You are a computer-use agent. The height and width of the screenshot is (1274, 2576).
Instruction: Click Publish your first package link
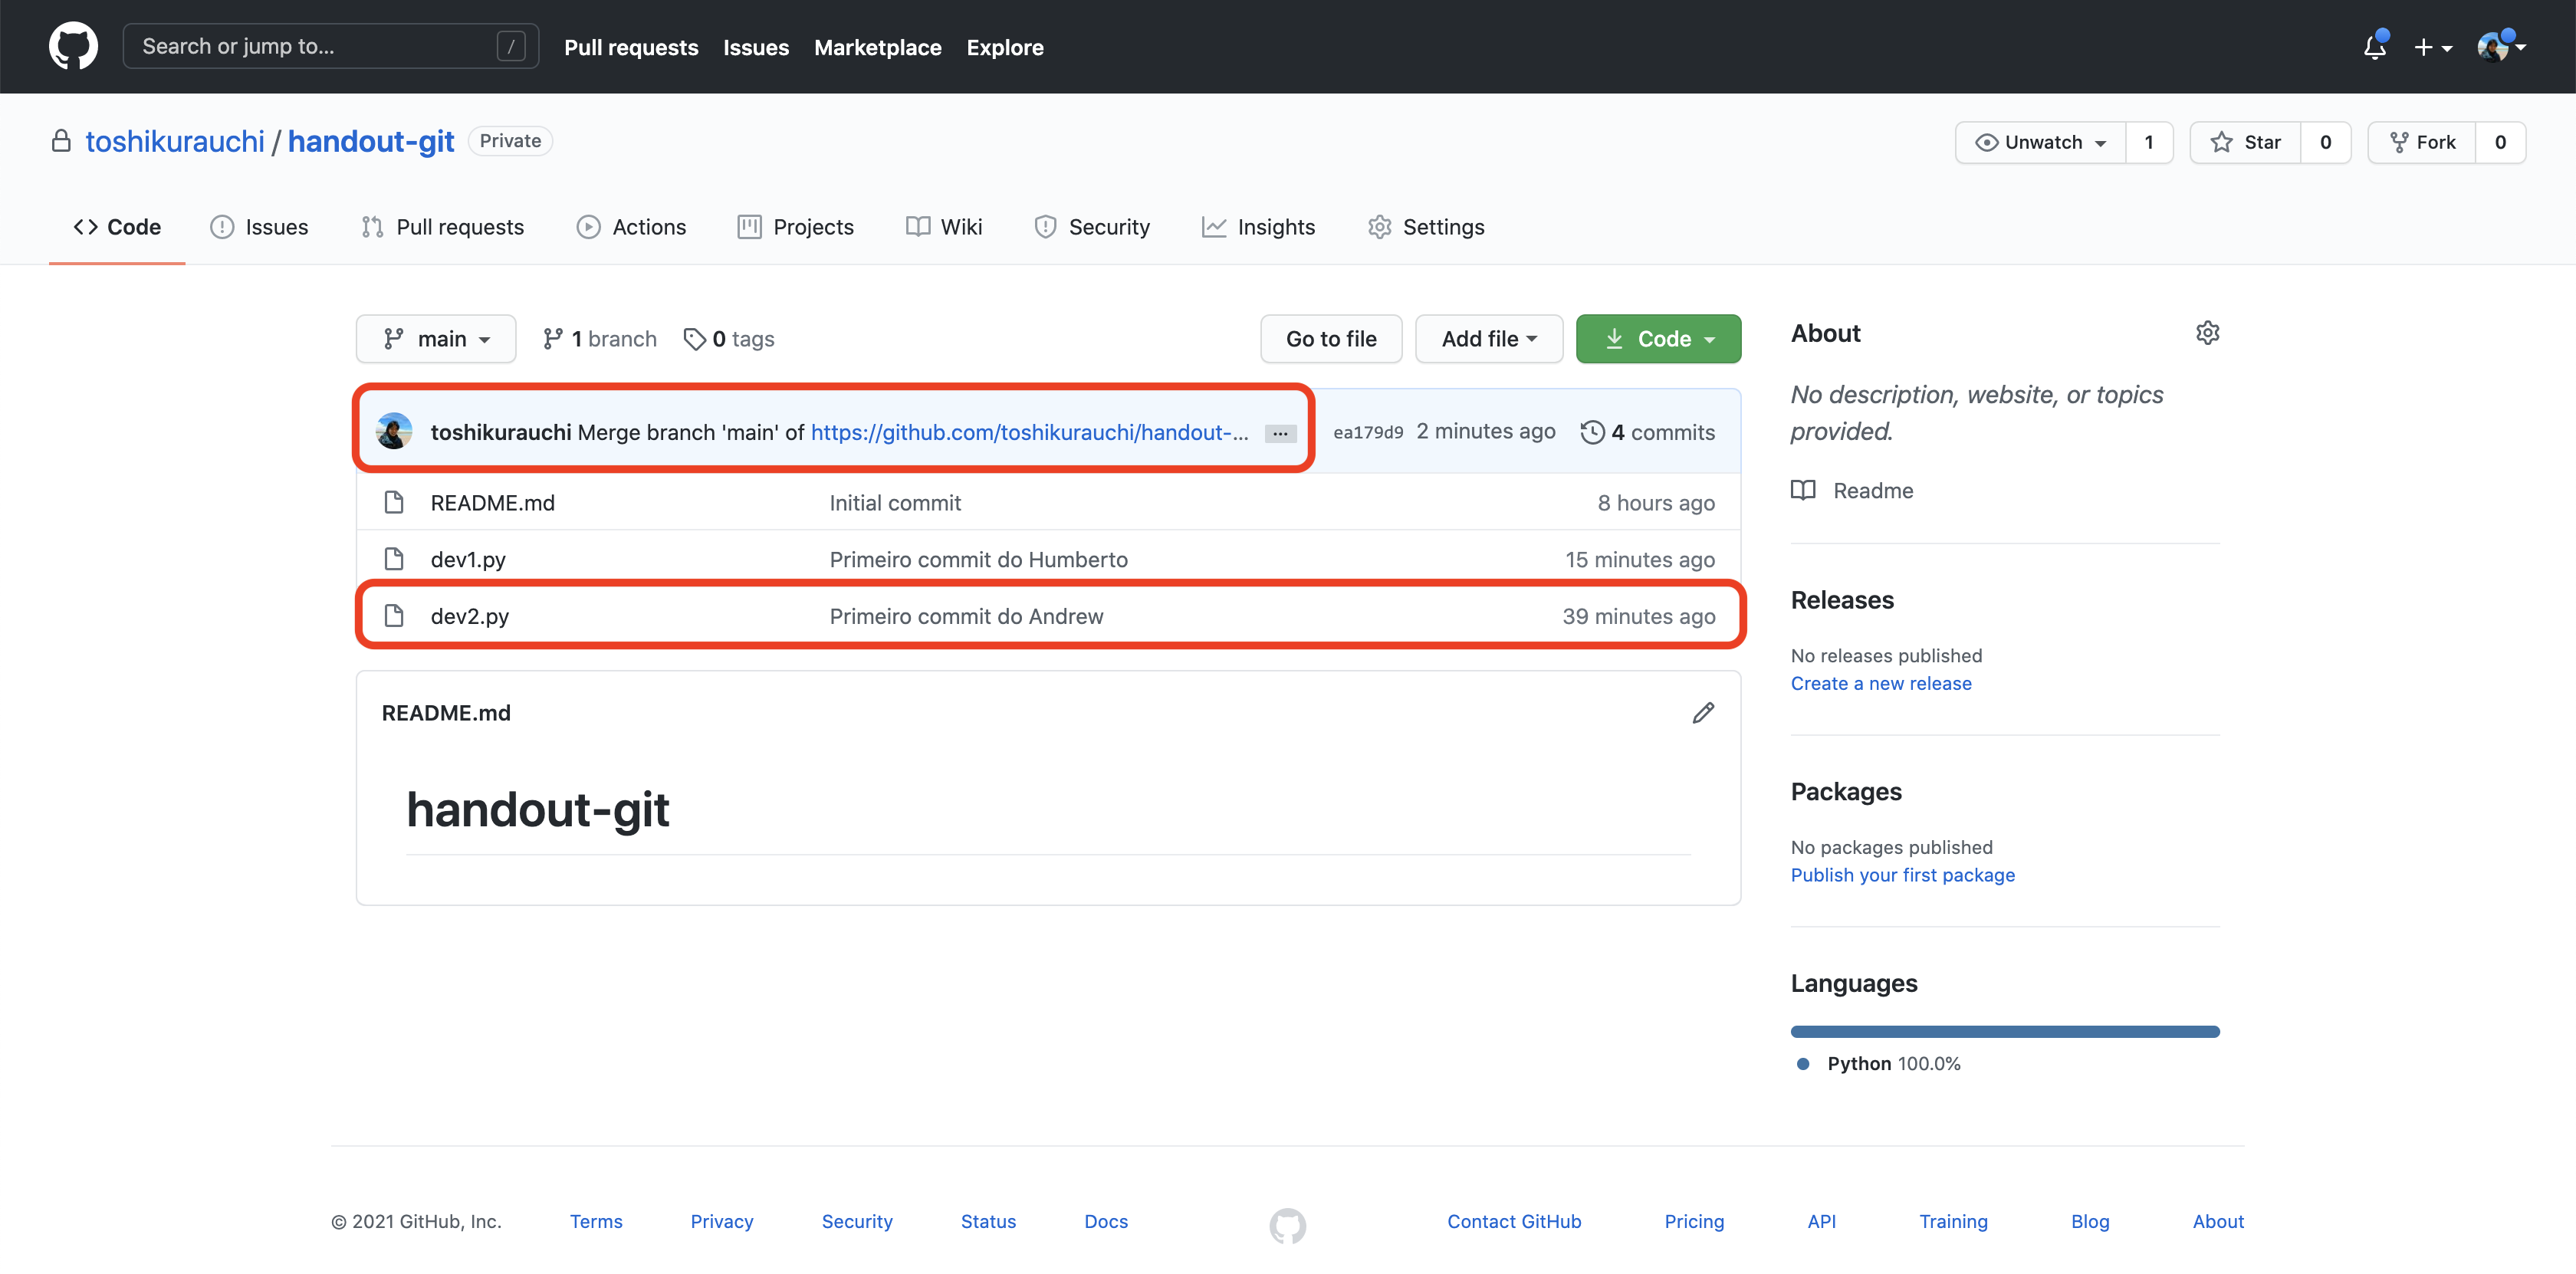click(1902, 875)
